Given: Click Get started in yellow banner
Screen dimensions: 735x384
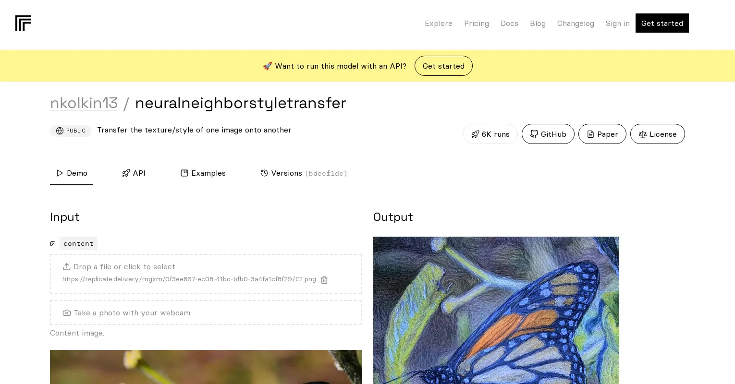Looking at the screenshot, I should point(443,66).
